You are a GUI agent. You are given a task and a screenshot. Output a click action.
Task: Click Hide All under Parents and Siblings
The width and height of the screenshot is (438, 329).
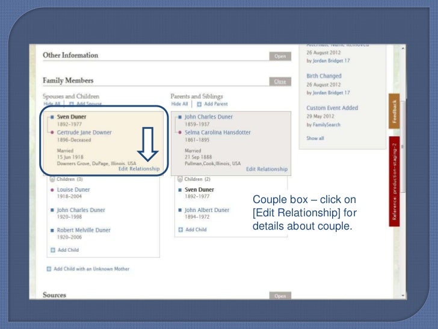(180, 104)
